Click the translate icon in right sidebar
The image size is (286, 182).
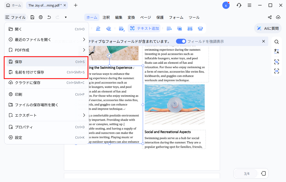(277, 51)
